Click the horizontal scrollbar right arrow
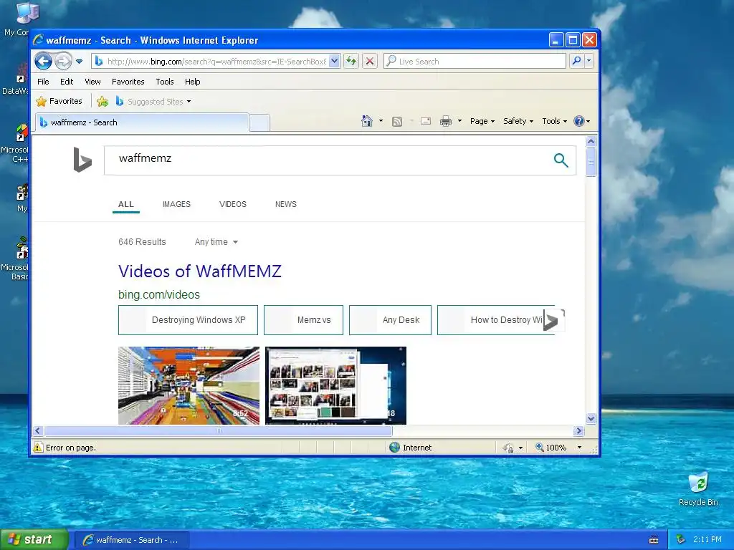734x550 pixels. coord(578,430)
